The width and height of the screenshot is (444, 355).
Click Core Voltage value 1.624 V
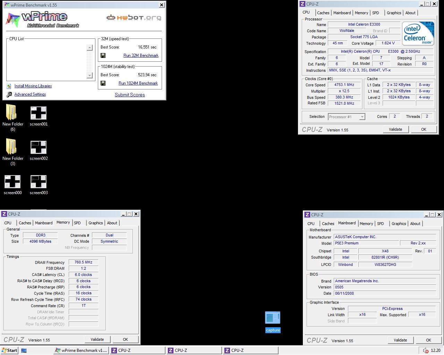click(388, 43)
